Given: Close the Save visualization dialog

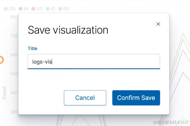Looking at the screenshot, I should point(158,24).
